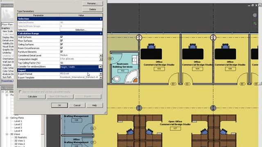
Task: Open the Export Template dropdown
Action: point(101,77)
